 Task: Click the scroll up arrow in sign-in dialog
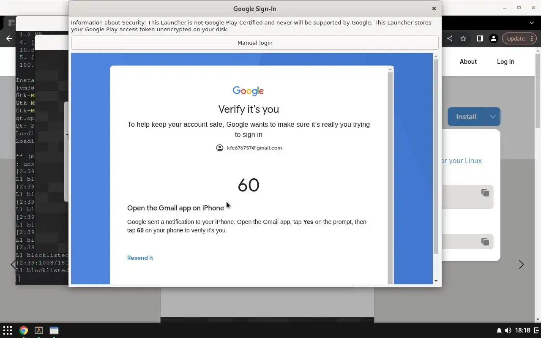(436, 56)
